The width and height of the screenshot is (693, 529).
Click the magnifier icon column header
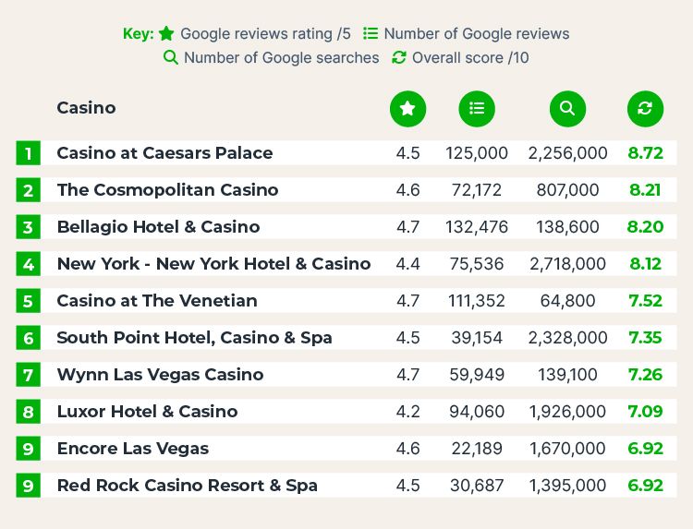click(567, 109)
